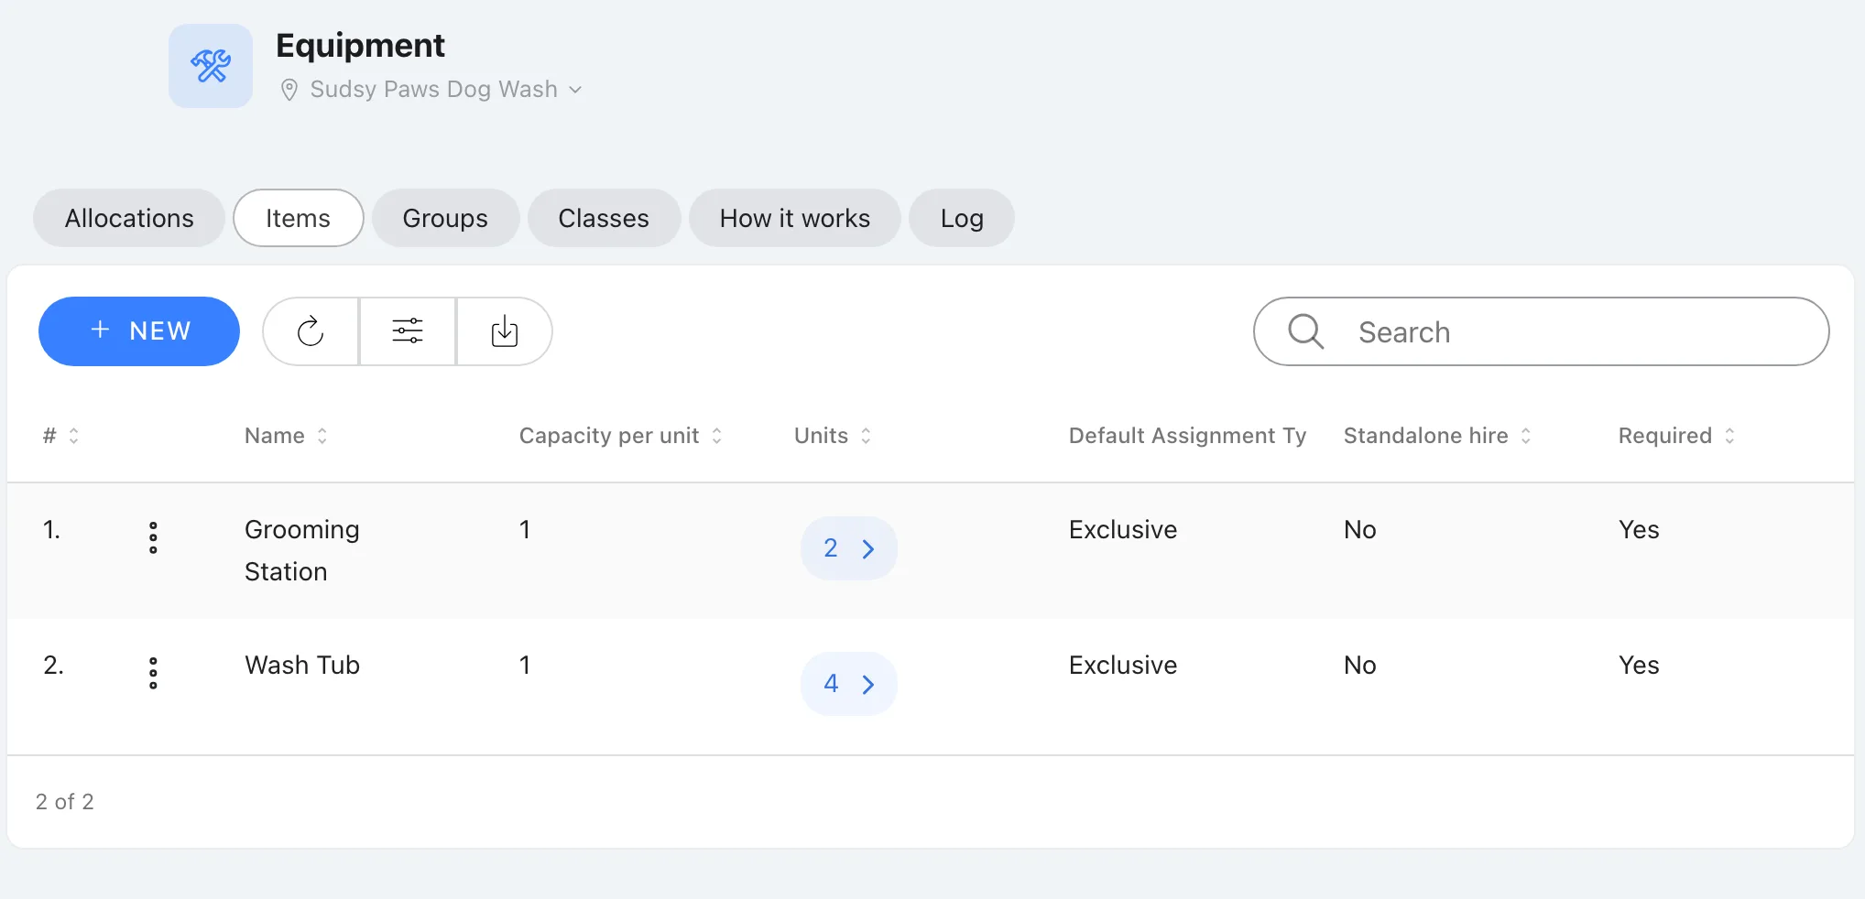Open Grooming Station row options menu
Image resolution: width=1865 pixels, height=899 pixels.
pyautogui.click(x=153, y=537)
